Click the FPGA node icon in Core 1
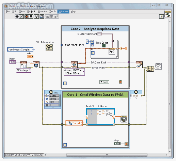The image size is (176, 161). pos(124,119)
